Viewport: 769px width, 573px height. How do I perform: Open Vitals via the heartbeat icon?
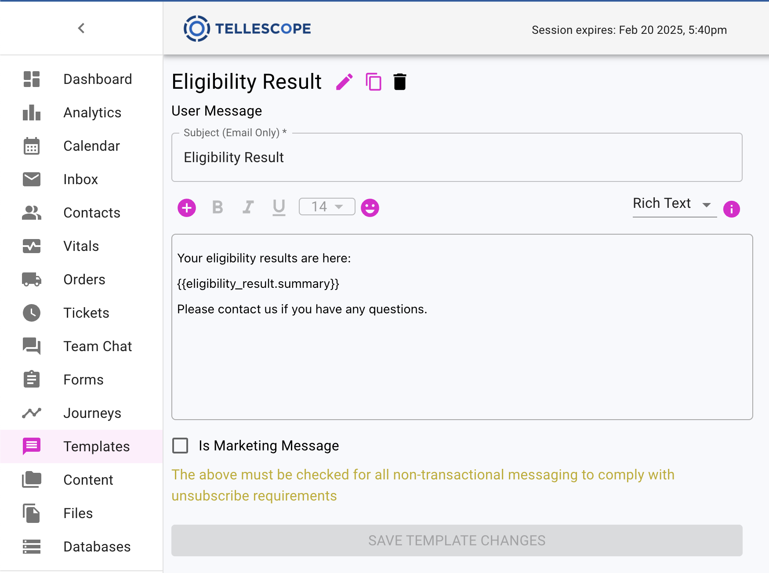[32, 246]
